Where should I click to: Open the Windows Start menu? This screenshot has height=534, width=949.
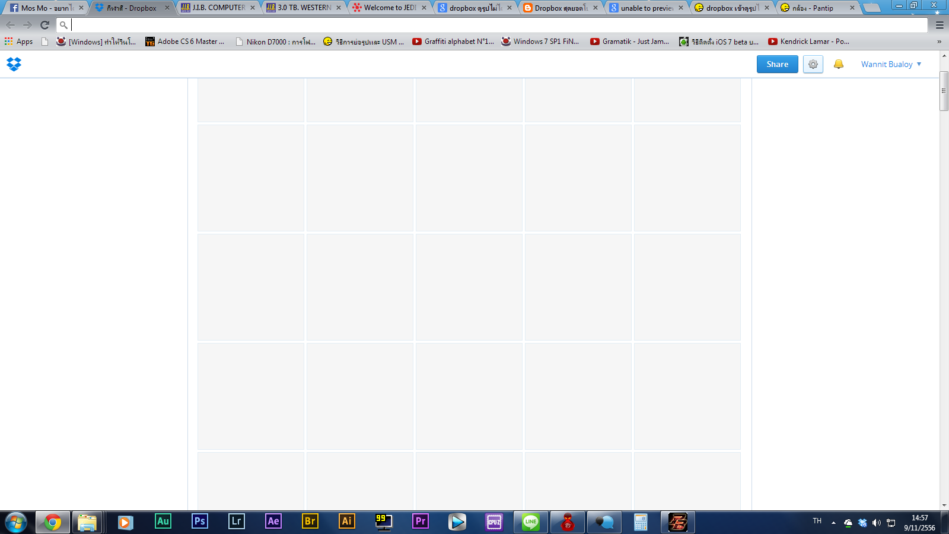point(16,522)
